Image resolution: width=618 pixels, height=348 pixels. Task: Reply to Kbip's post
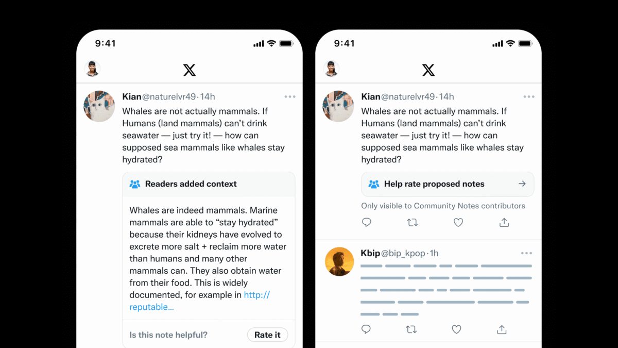[366, 329]
